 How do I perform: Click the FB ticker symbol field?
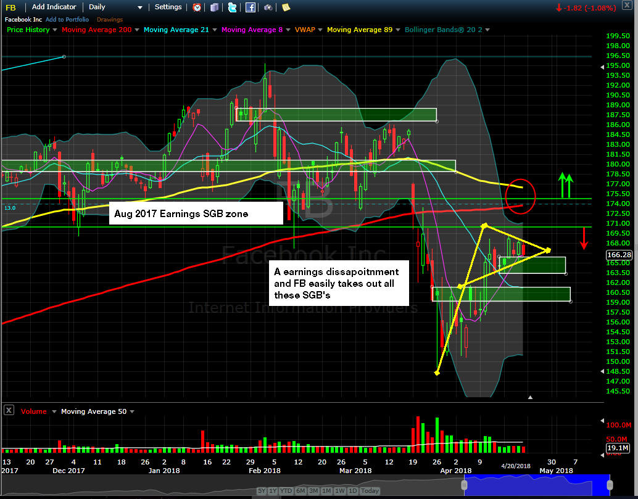pos(11,7)
